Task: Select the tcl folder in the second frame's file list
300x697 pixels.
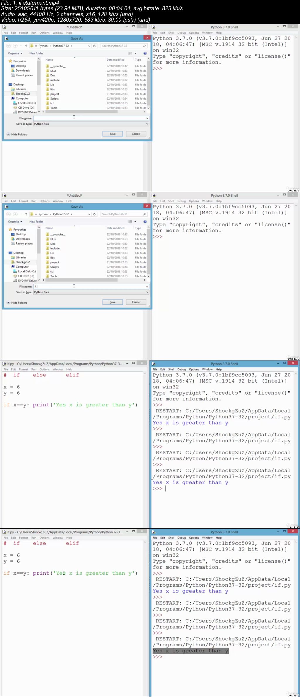Action: (52, 272)
